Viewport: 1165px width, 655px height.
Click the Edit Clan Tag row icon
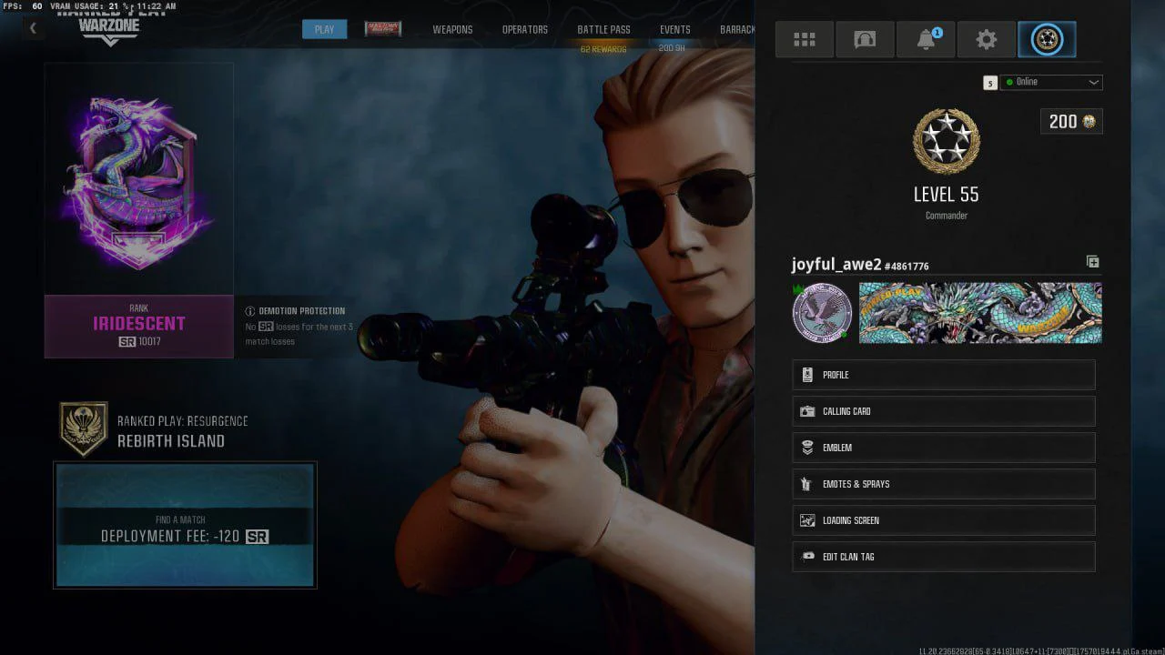[807, 557]
